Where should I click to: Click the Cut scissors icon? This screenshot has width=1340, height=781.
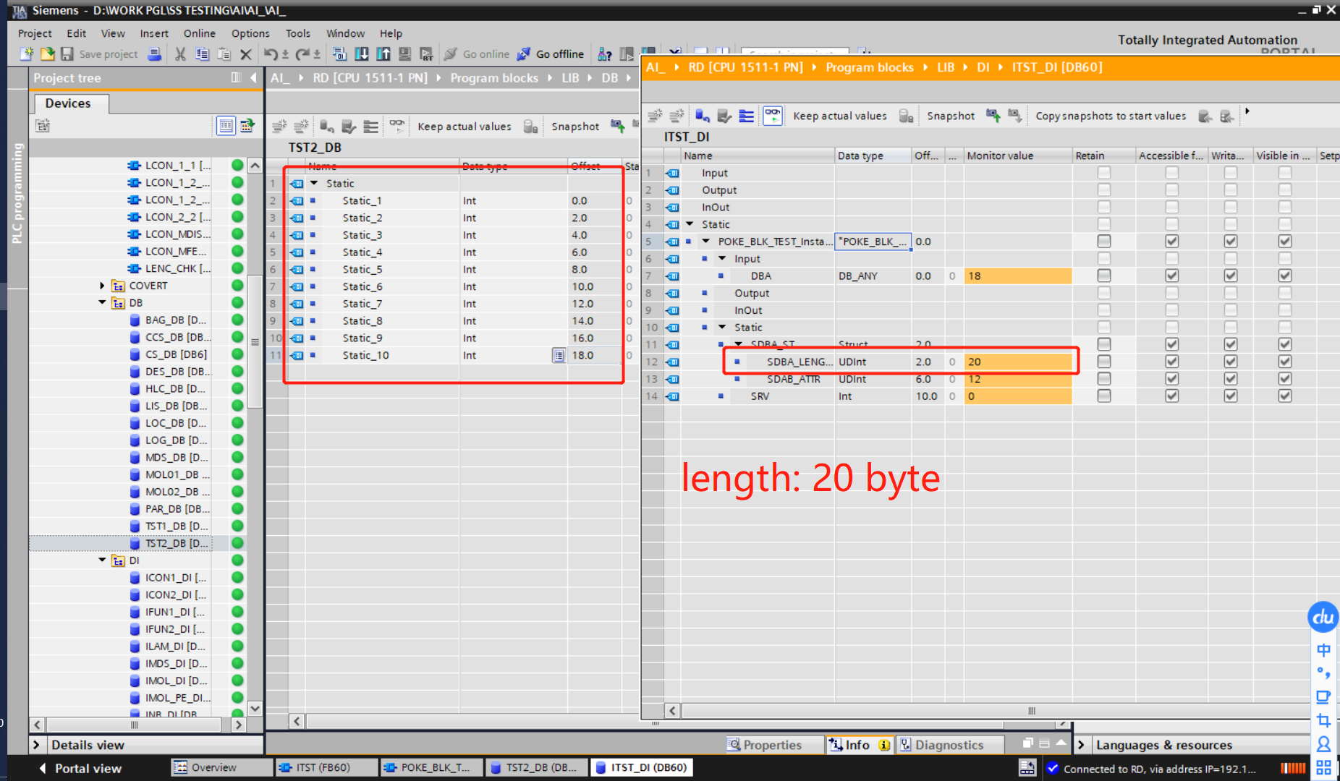pos(181,54)
